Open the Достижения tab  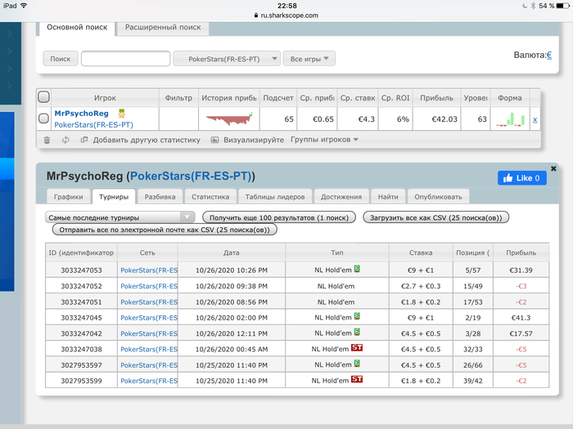pyautogui.click(x=341, y=197)
